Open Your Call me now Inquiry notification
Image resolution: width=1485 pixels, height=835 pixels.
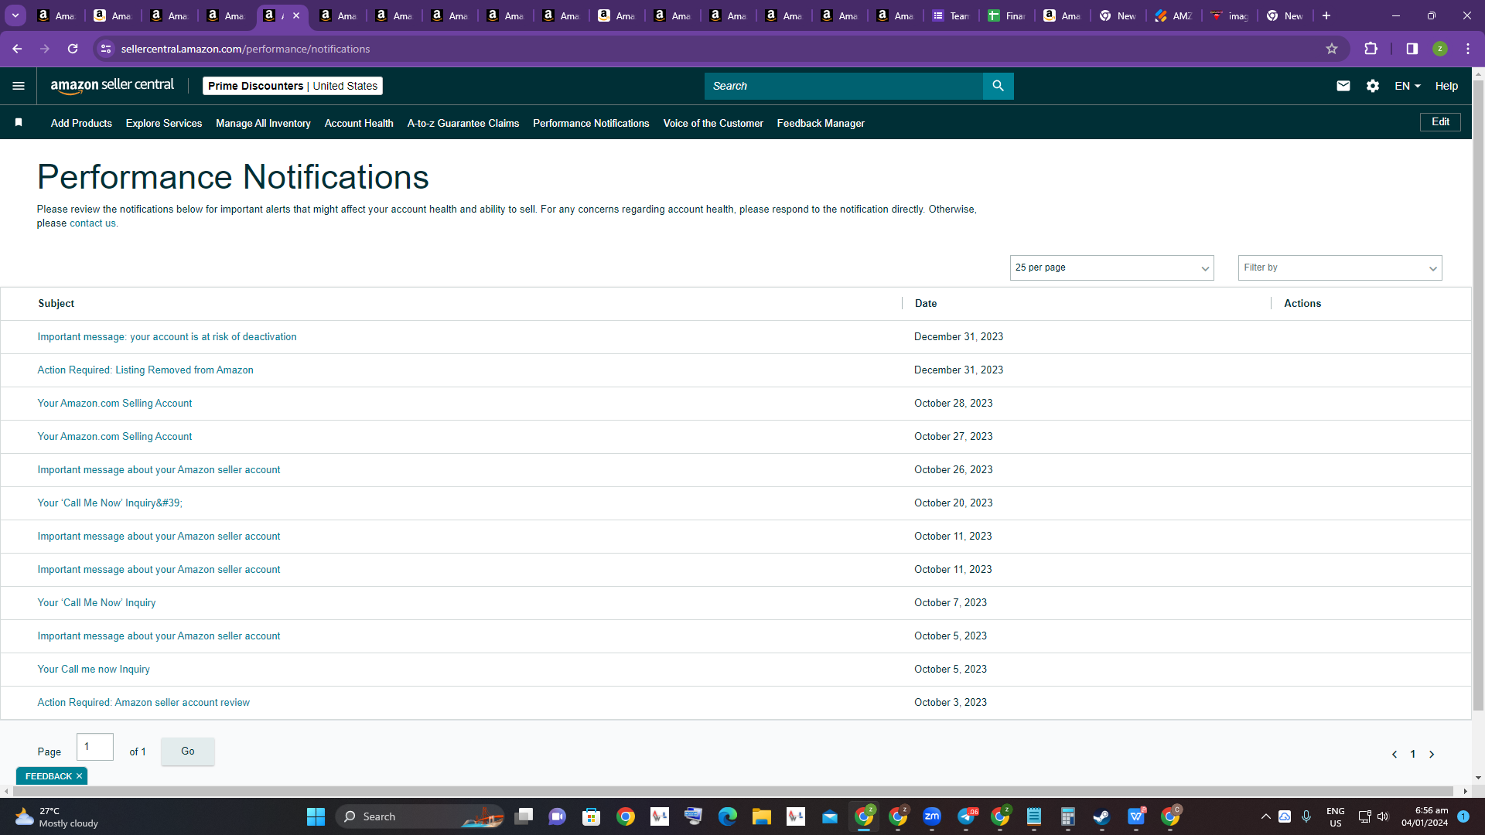coord(94,670)
